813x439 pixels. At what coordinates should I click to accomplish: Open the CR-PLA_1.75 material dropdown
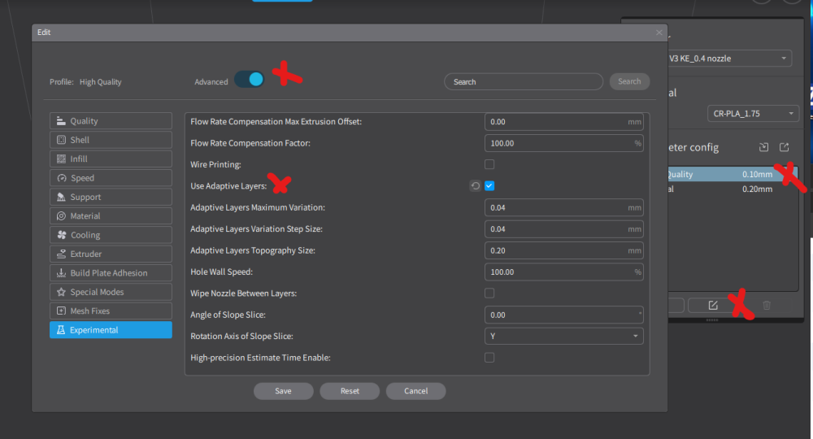[753, 114]
